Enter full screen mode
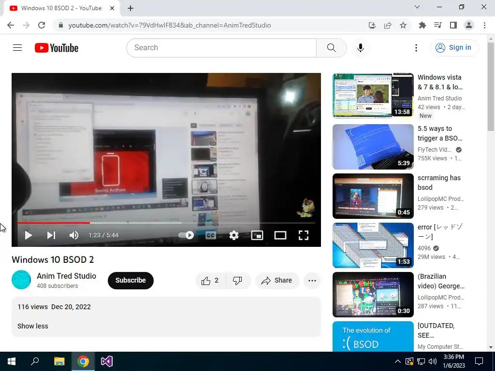Image resolution: width=495 pixels, height=371 pixels. (x=304, y=235)
